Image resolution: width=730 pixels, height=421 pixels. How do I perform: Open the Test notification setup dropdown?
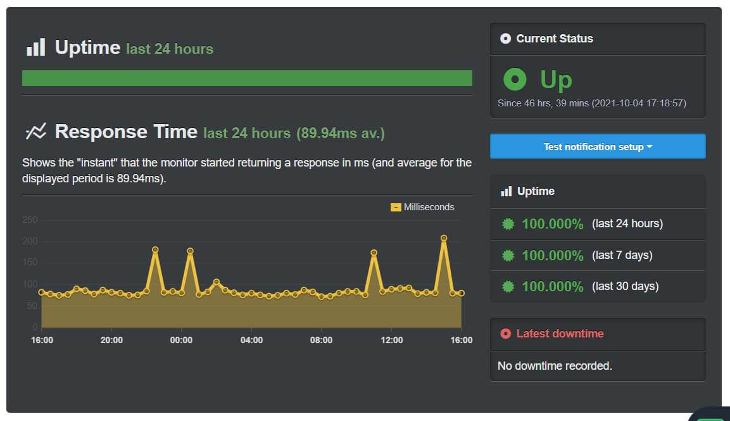tap(597, 146)
